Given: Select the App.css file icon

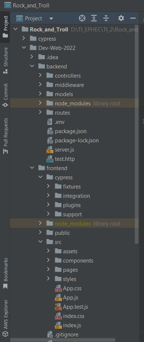Looking at the screenshot, I should click(x=58, y=288).
